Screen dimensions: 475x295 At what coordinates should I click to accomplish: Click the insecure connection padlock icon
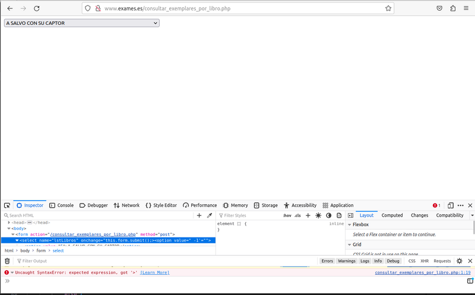pos(98,8)
